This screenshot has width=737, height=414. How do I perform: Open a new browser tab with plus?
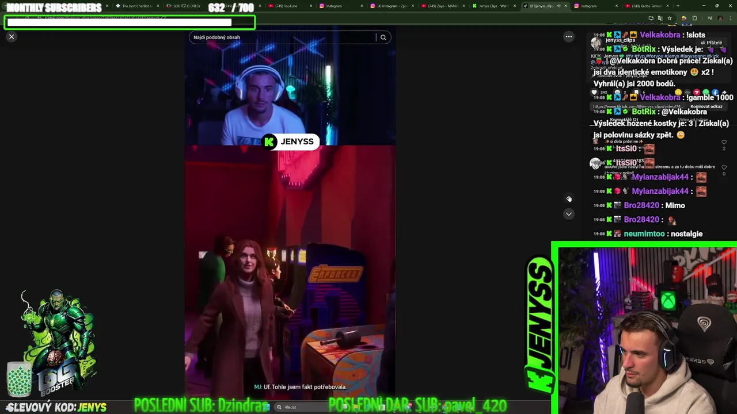pyautogui.click(x=678, y=6)
